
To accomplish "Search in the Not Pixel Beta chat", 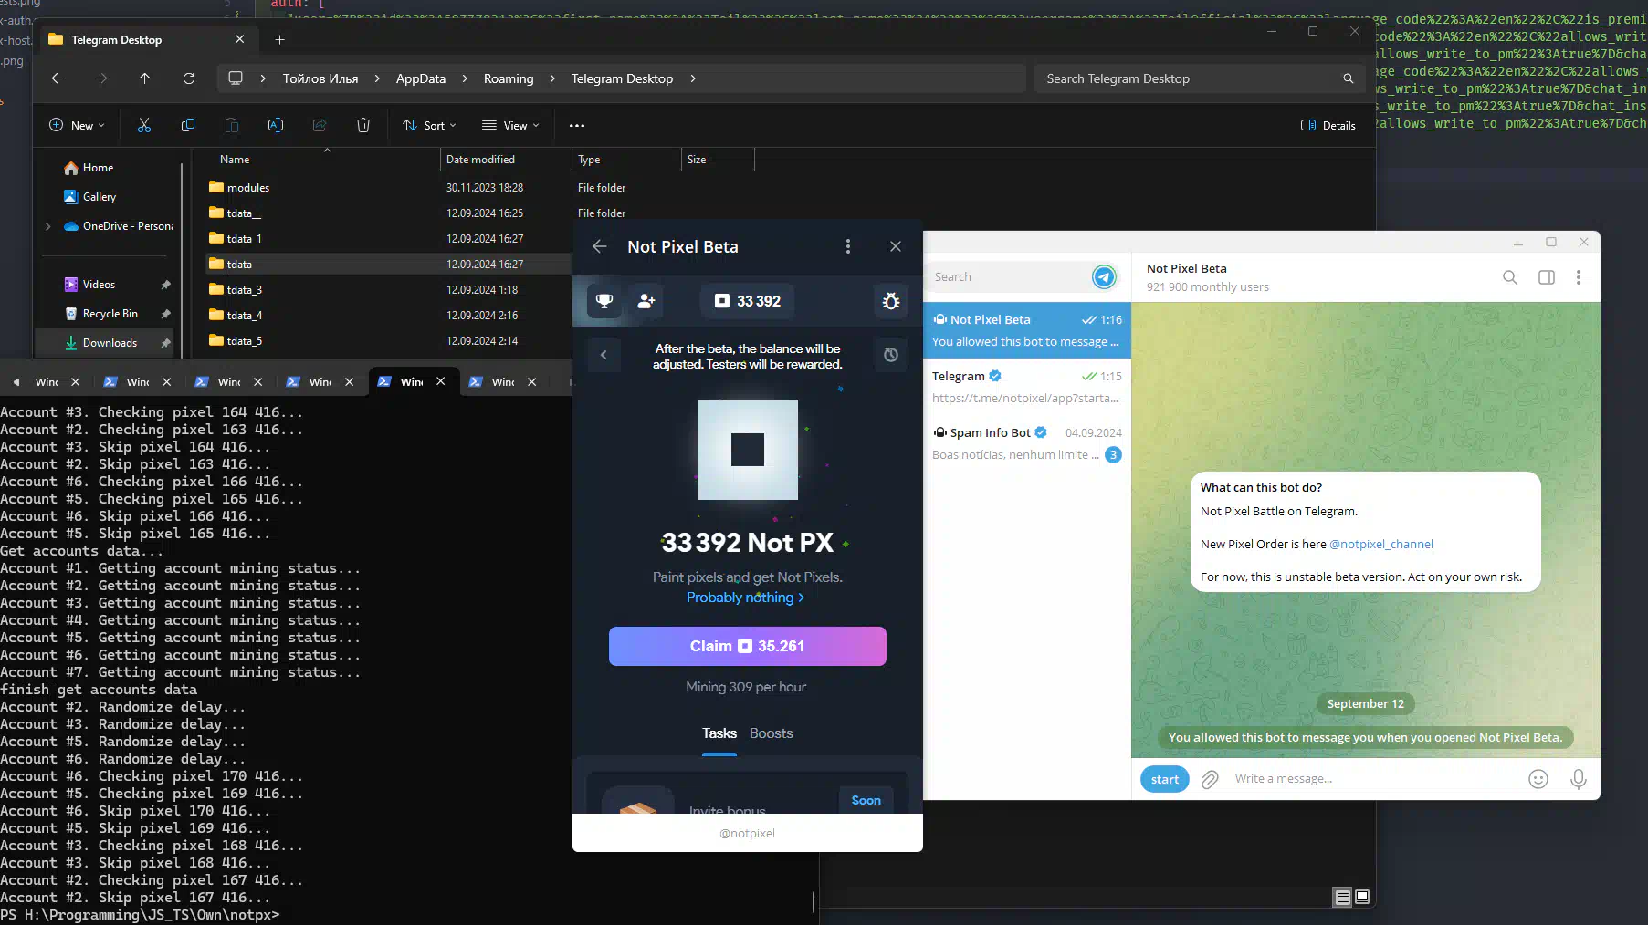I will [x=1510, y=277].
